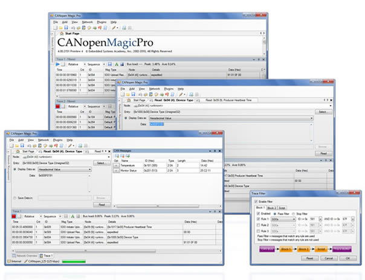Screen dimensions: 365x280
Task: Click the transmit arrow beside the Monitor Status message
Action: (117, 172)
